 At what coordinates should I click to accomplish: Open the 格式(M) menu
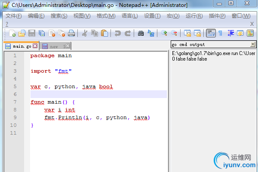pos(106,16)
